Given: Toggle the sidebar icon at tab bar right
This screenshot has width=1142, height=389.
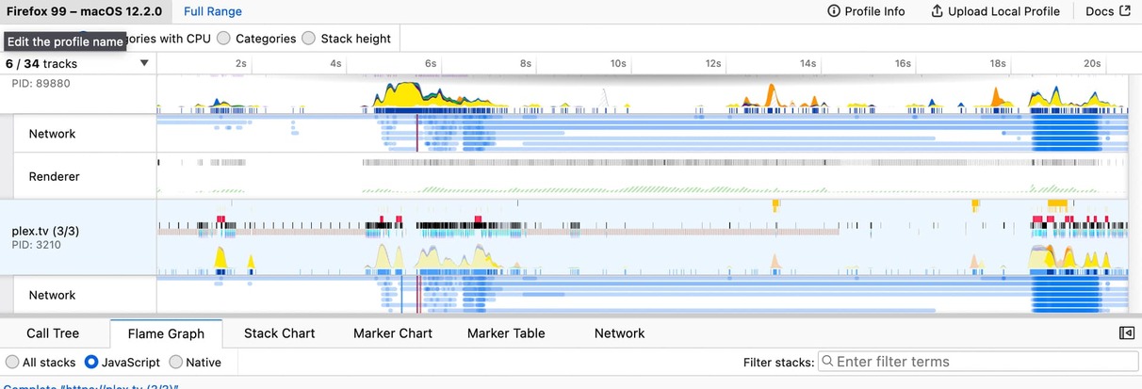Looking at the screenshot, I should tap(1126, 333).
